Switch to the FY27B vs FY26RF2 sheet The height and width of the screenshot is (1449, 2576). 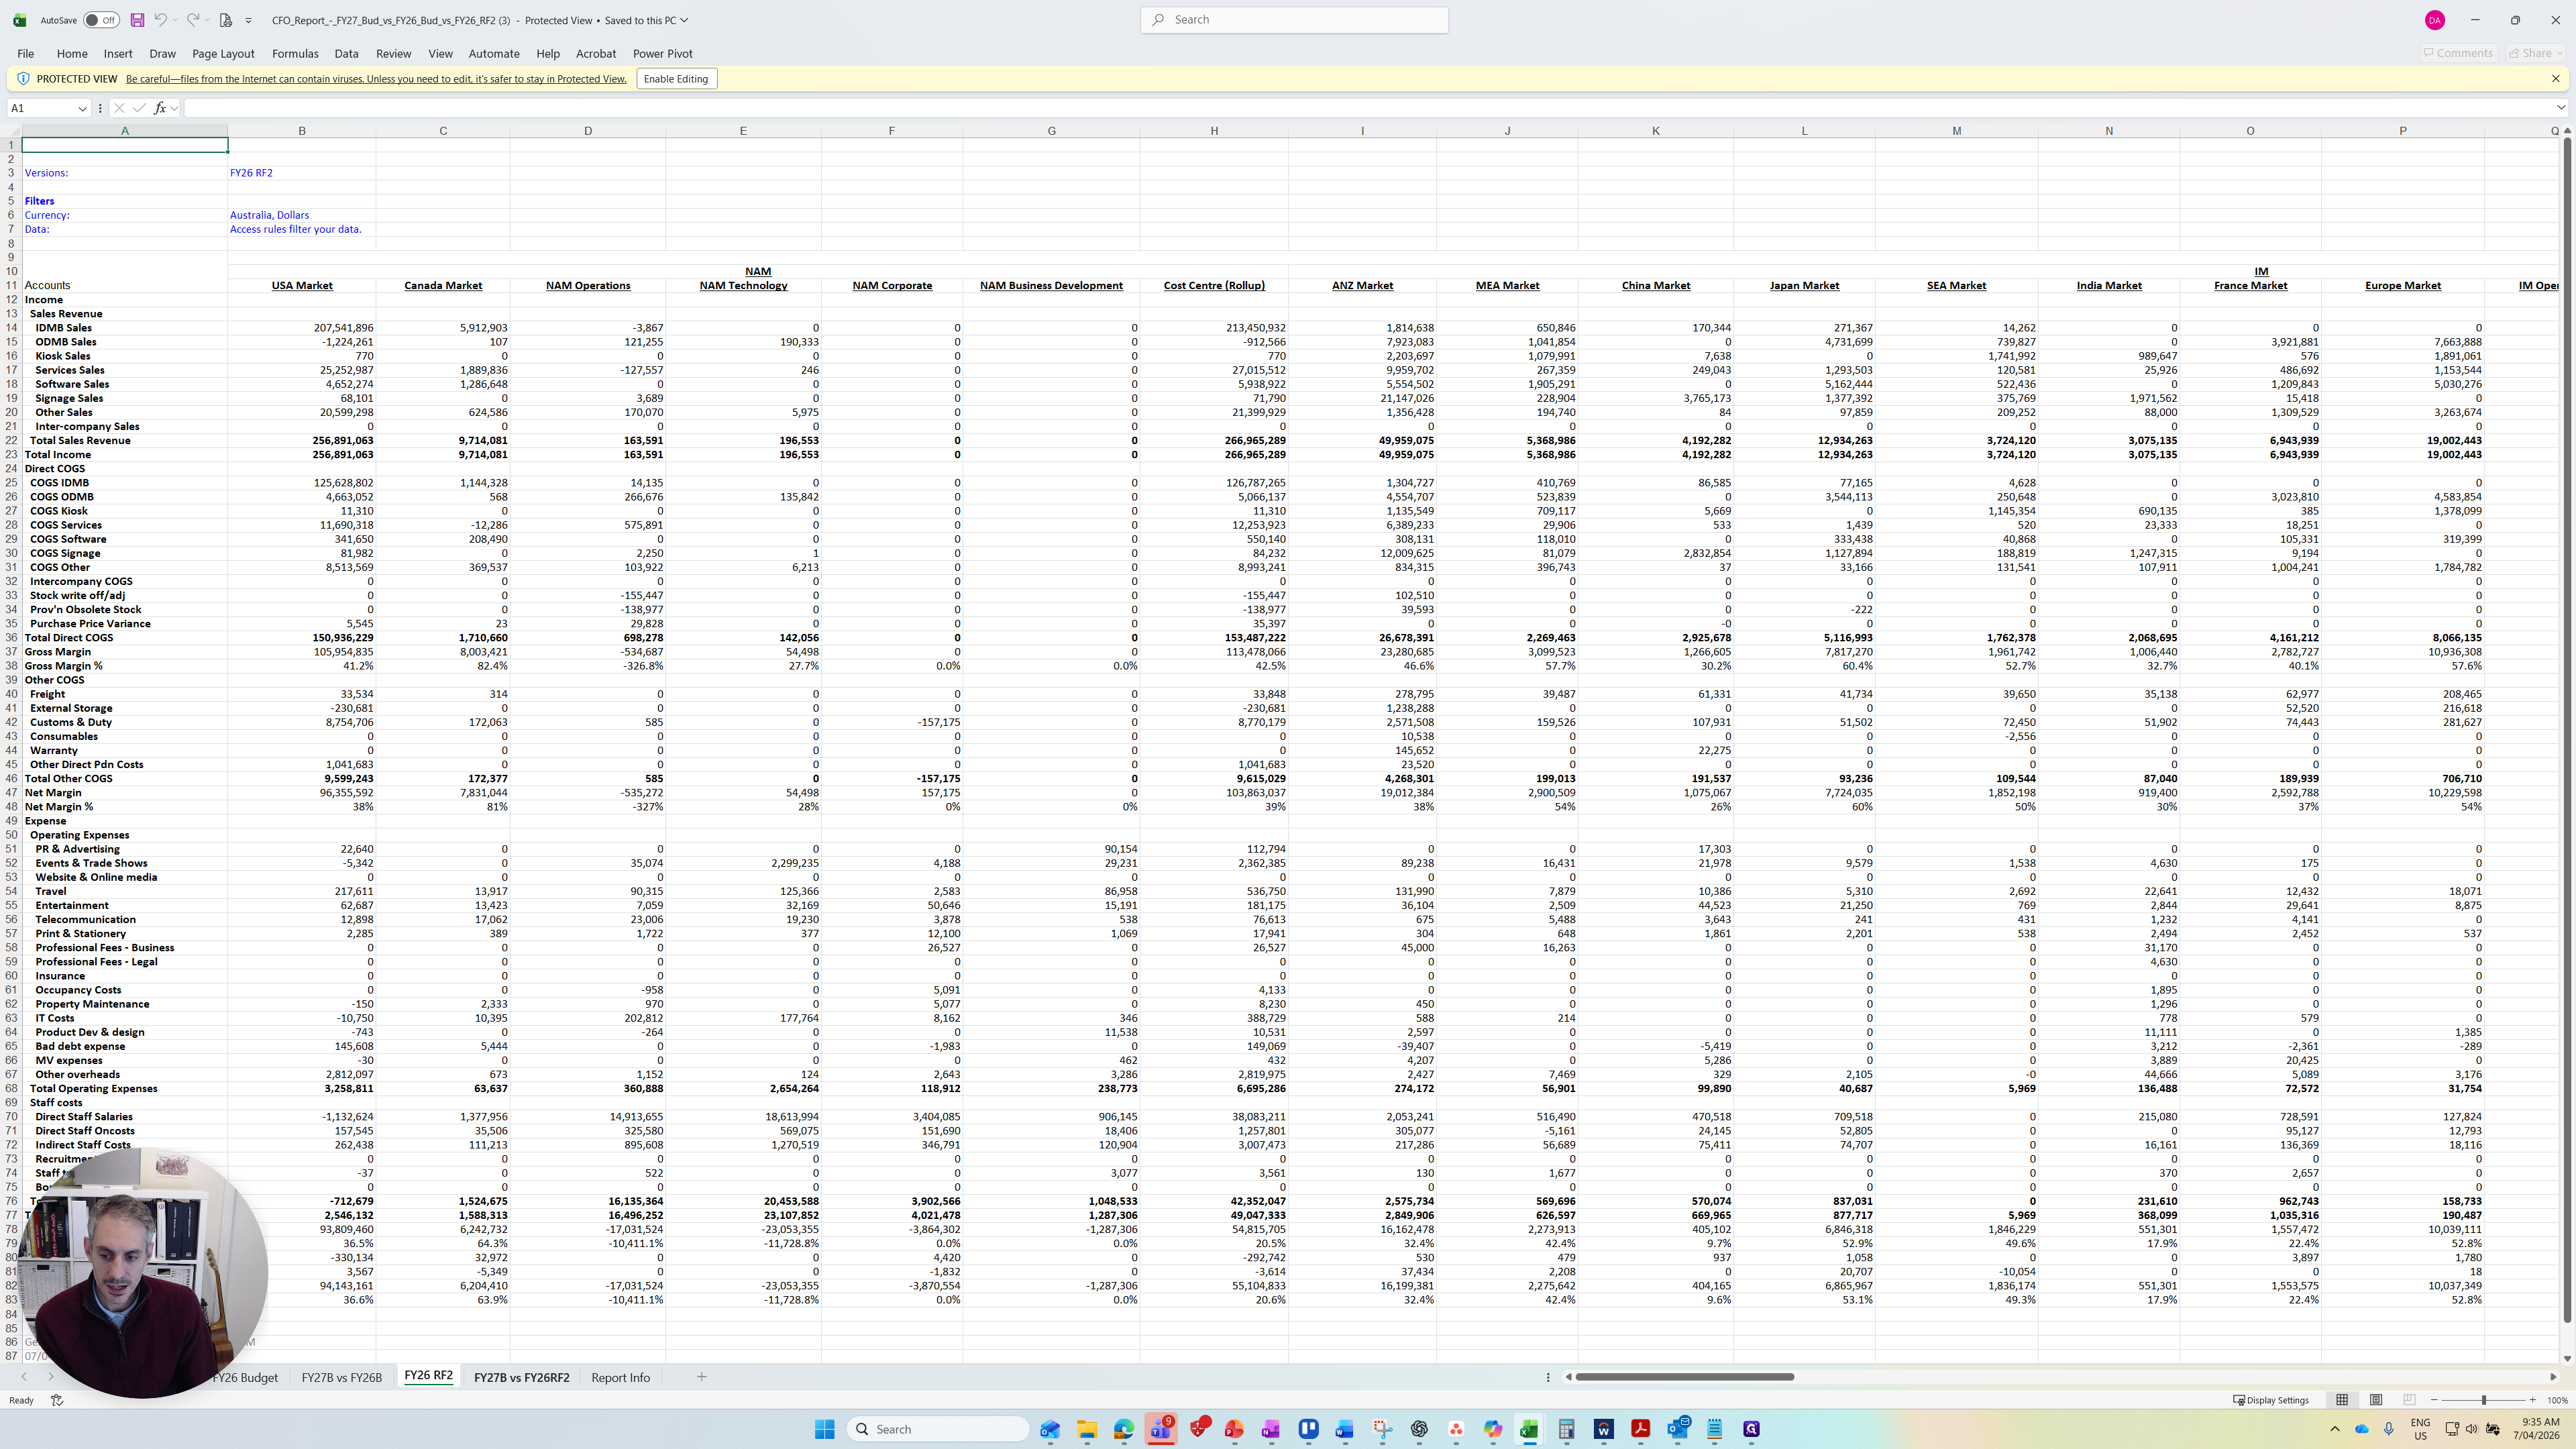[521, 1377]
